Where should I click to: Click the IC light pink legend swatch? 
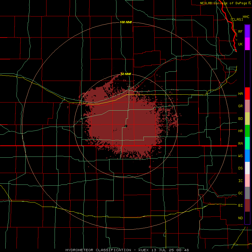pyautogui.click(x=247, y=181)
